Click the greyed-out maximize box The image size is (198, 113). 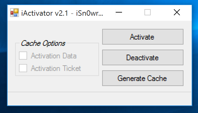148,12
